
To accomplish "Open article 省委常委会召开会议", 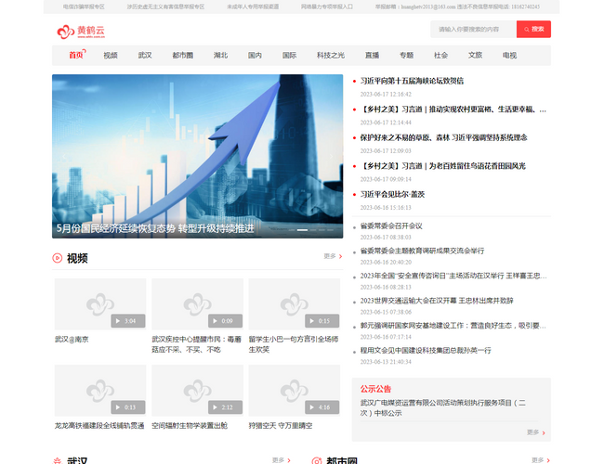I will coord(391,226).
